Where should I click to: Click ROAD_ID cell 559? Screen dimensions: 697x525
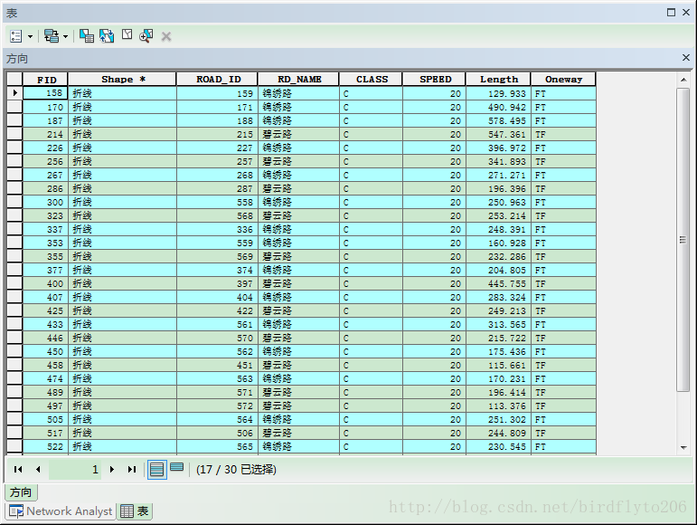(217, 243)
